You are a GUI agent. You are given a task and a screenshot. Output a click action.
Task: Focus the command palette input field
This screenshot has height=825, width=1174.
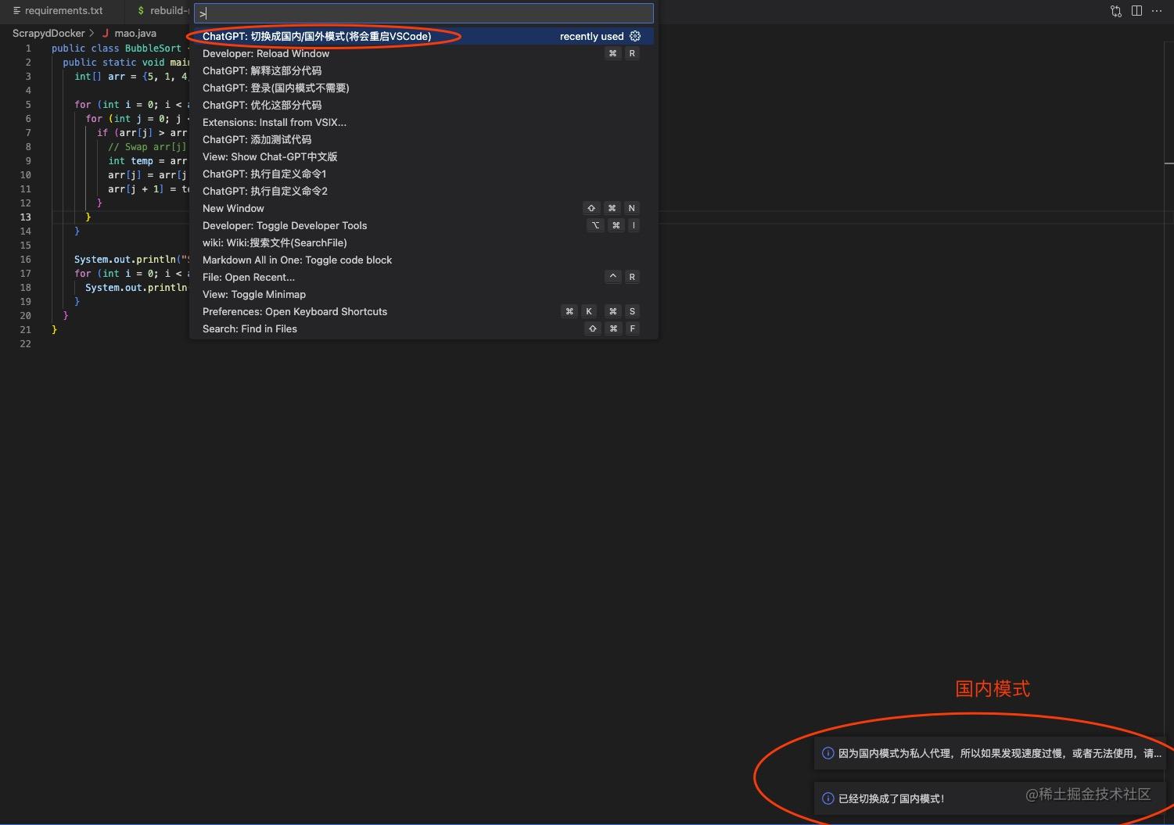point(423,13)
